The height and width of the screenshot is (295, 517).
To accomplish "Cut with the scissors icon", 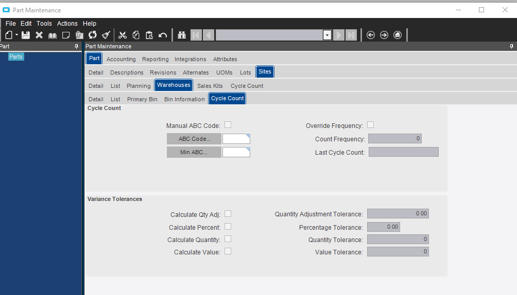I will tap(123, 35).
